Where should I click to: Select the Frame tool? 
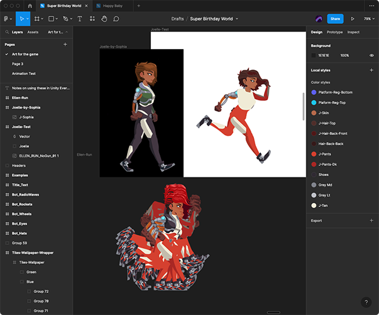(x=37, y=19)
